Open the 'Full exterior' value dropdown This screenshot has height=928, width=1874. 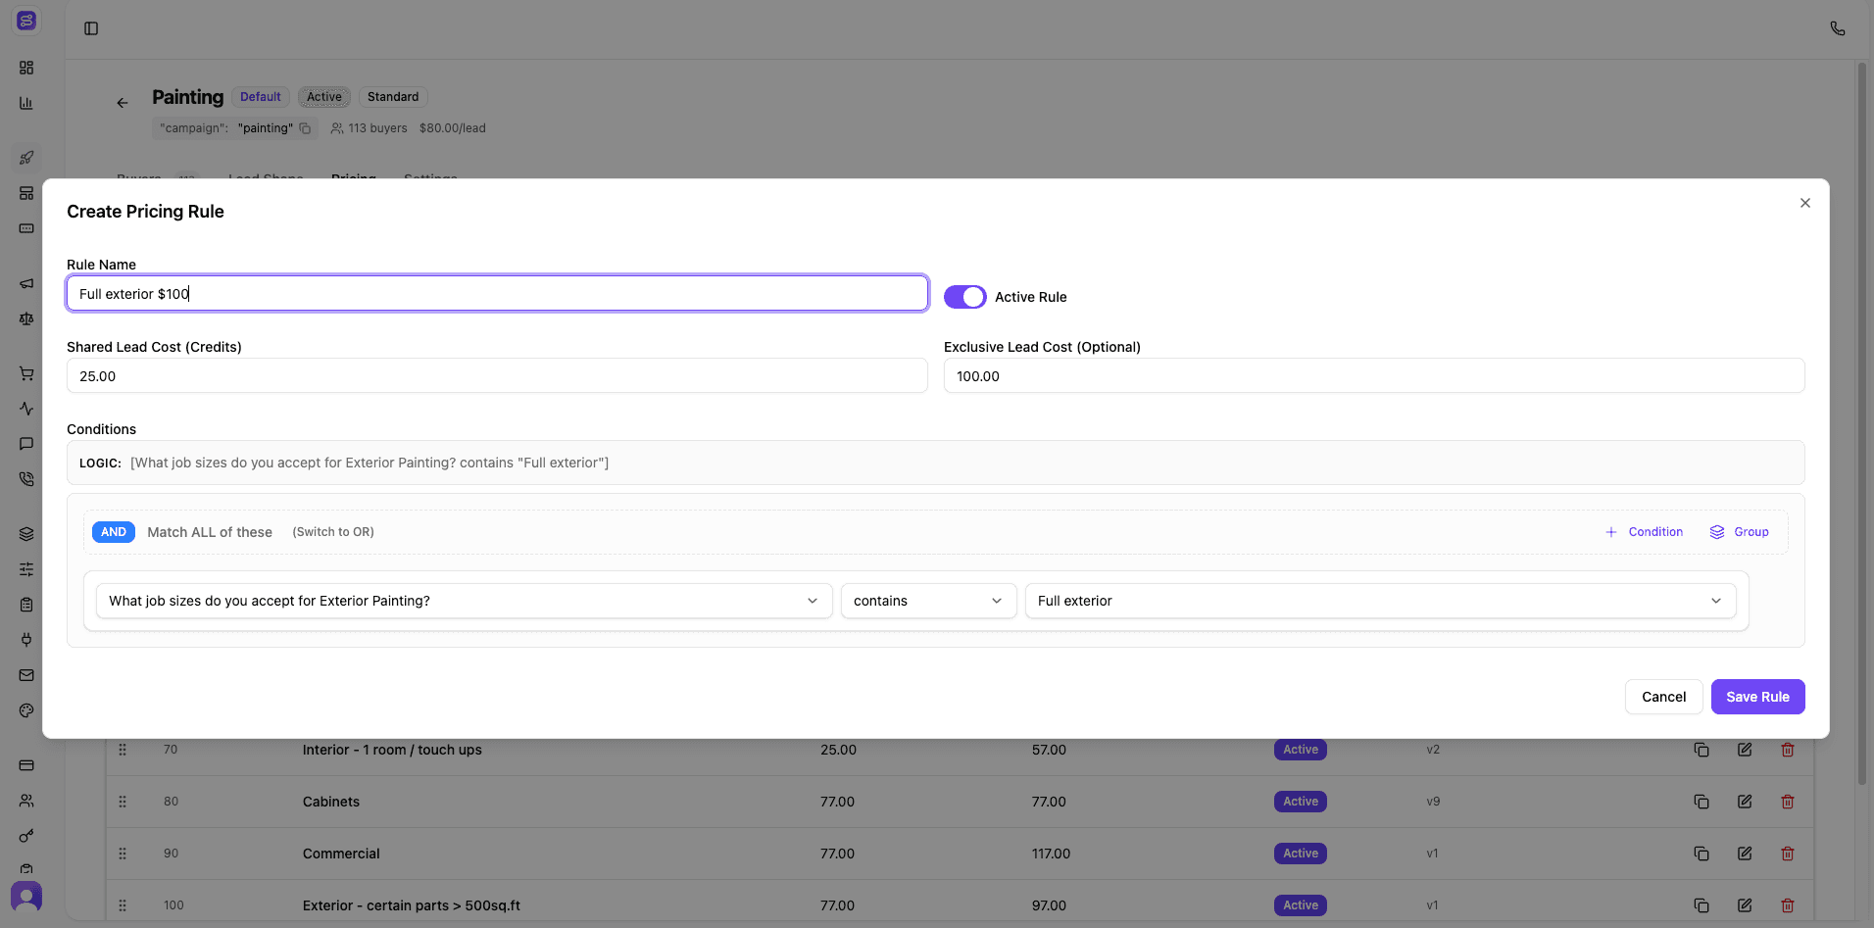pyautogui.click(x=1380, y=601)
